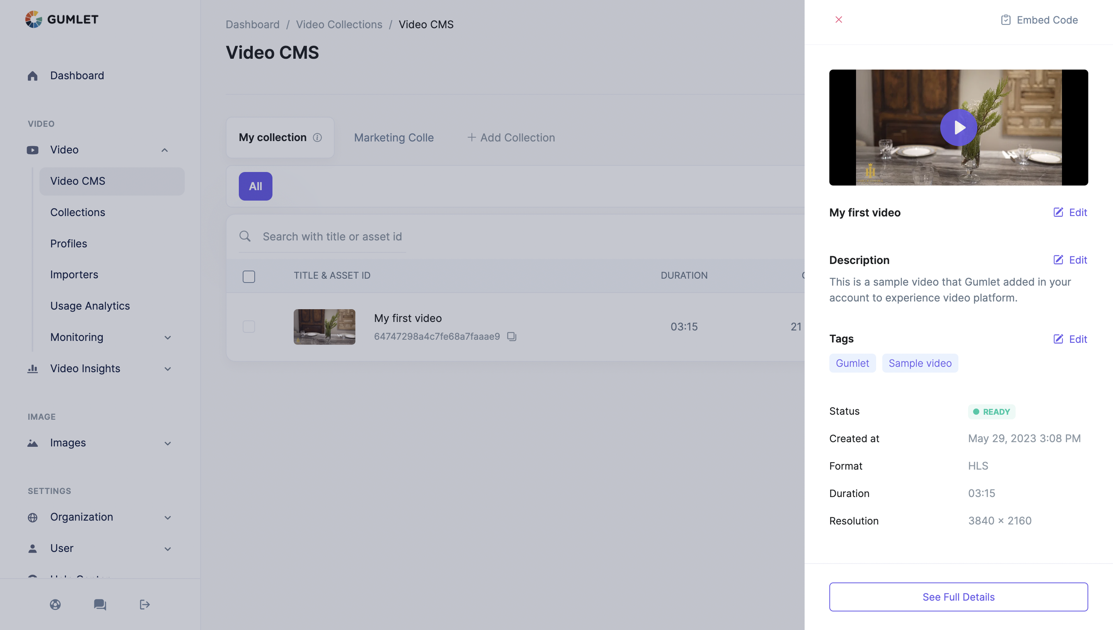Click the Embed Code clipboard icon
Image resolution: width=1113 pixels, height=630 pixels.
point(1006,20)
